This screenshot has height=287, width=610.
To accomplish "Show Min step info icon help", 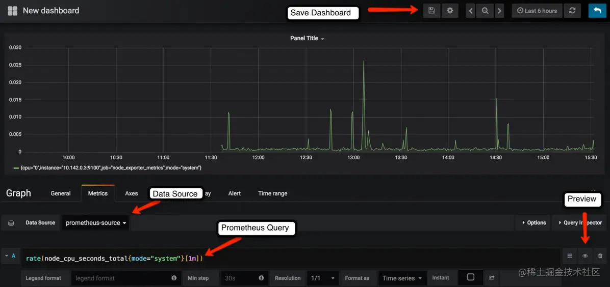I will (261, 278).
